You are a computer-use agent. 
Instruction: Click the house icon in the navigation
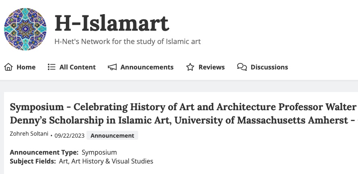coord(8,67)
